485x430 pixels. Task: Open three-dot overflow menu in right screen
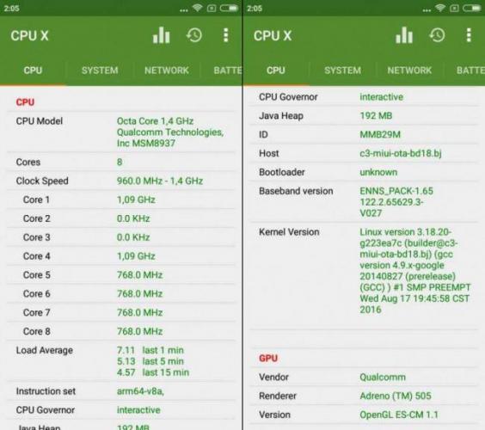(x=469, y=35)
